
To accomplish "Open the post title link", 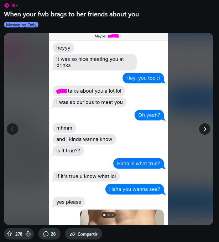I will click(71, 14).
